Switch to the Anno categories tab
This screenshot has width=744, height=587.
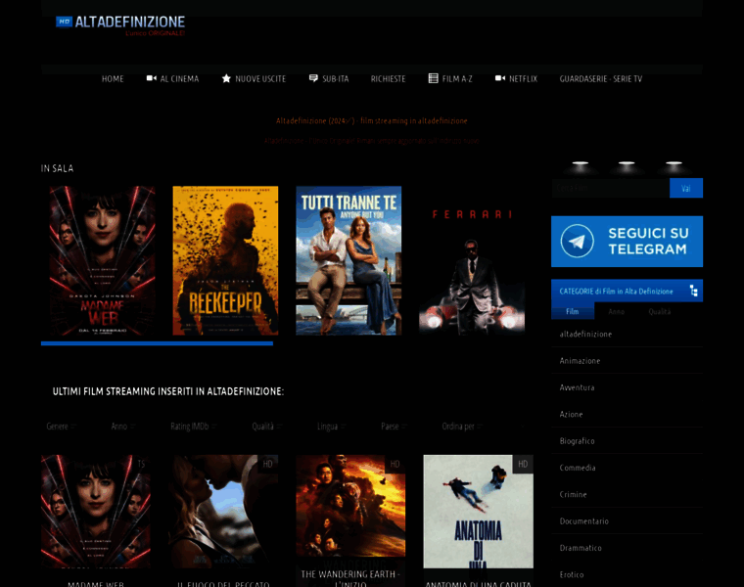point(616,311)
